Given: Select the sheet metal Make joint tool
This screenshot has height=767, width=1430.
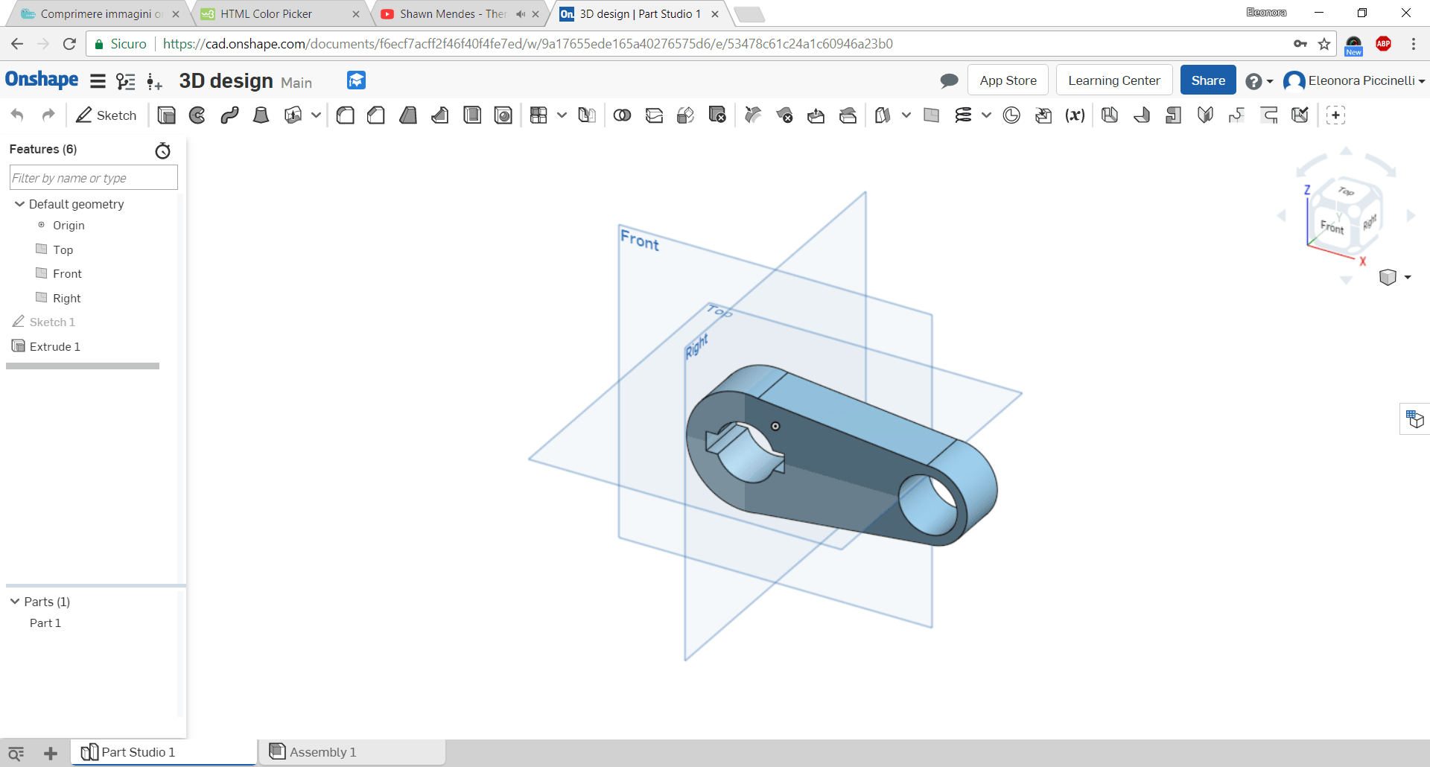Looking at the screenshot, I should (x=1205, y=115).
